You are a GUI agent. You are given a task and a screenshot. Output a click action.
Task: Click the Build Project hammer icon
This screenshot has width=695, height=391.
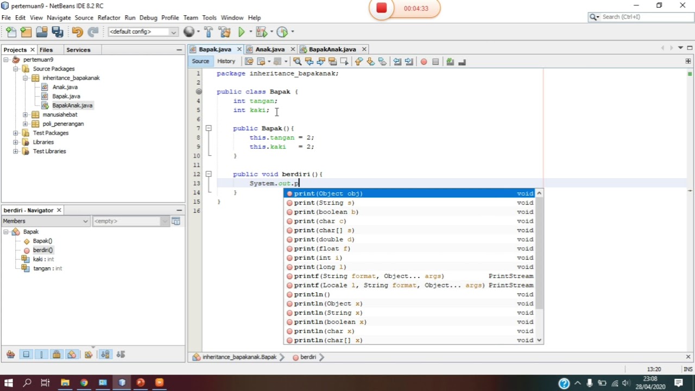pyautogui.click(x=208, y=32)
